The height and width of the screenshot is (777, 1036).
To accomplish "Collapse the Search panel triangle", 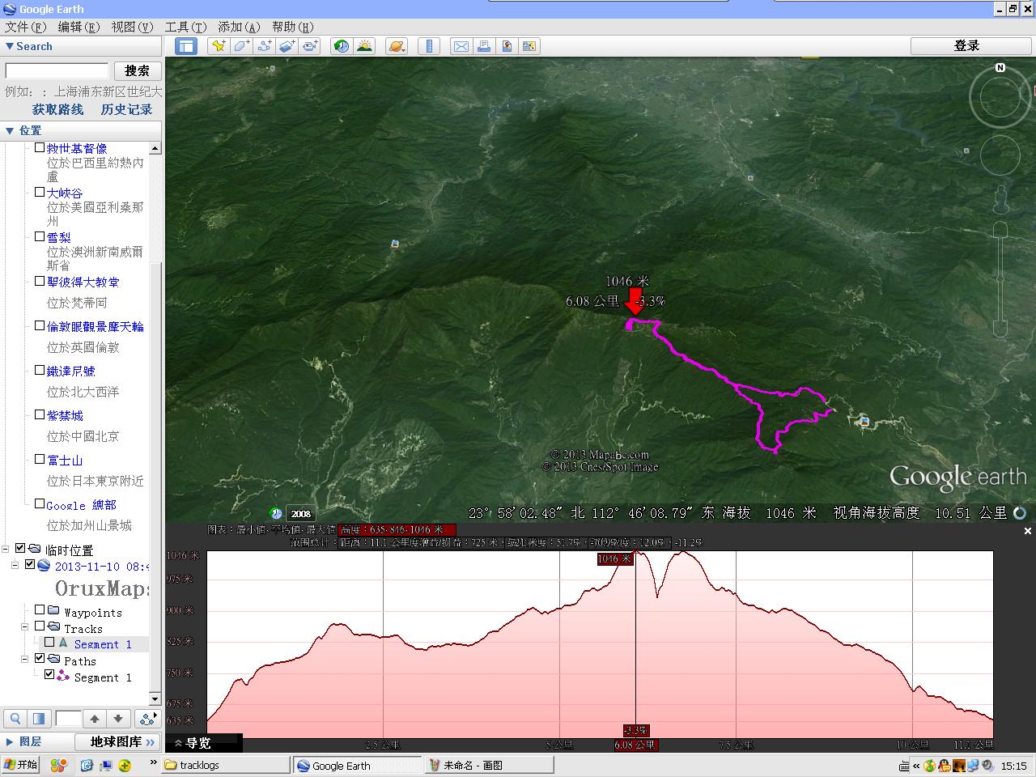I will point(9,47).
